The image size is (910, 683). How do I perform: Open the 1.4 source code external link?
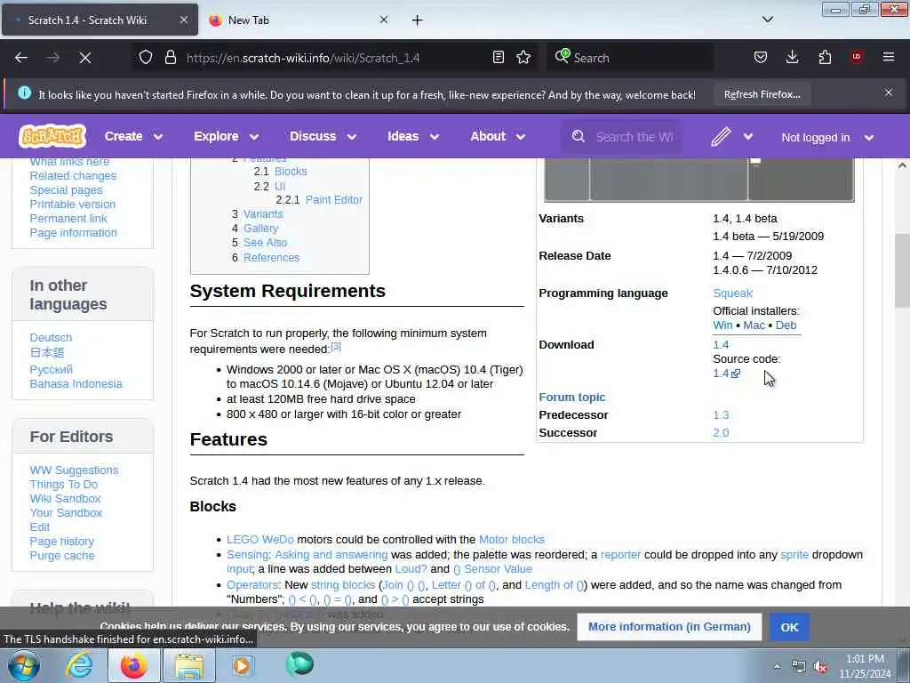pos(726,374)
